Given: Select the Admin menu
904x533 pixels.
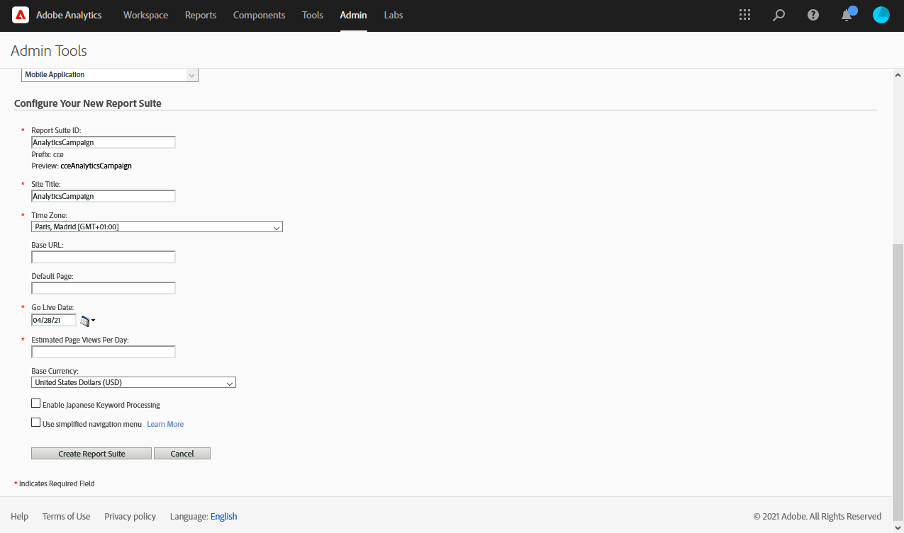Looking at the screenshot, I should 353,15.
